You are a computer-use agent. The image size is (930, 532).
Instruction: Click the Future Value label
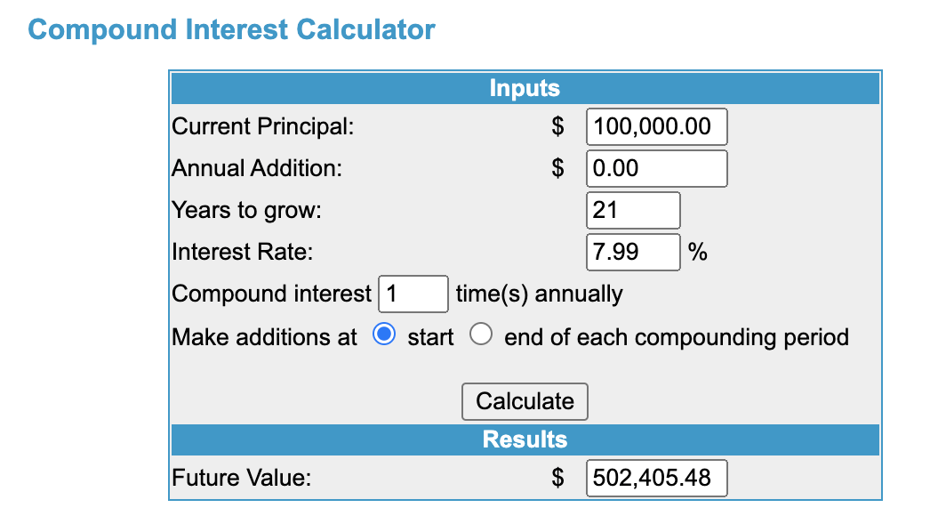click(241, 478)
